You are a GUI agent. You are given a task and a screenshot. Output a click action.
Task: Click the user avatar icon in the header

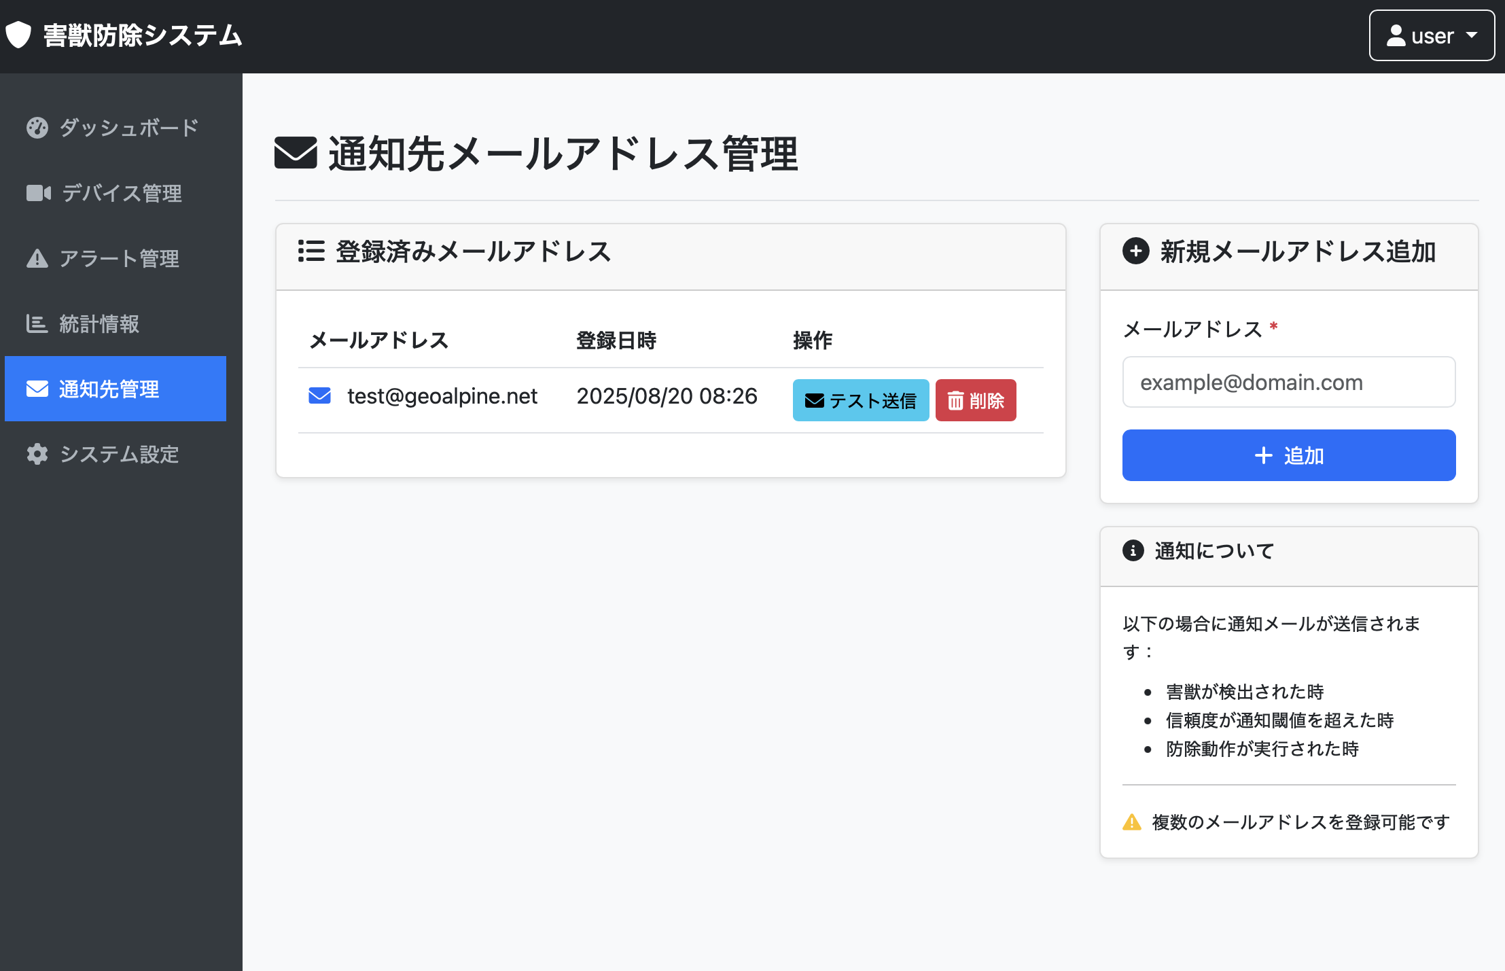pos(1396,35)
